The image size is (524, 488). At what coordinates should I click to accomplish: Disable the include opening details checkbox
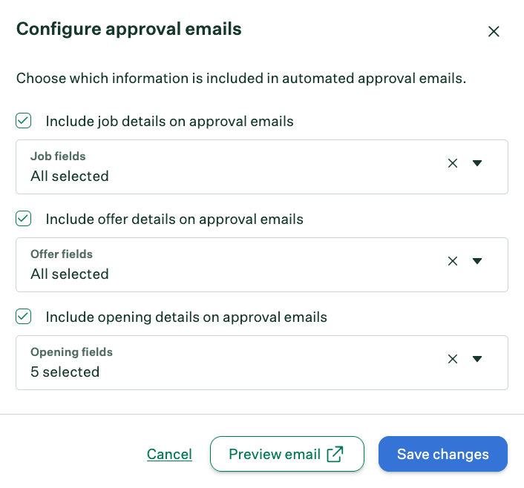[24, 317]
